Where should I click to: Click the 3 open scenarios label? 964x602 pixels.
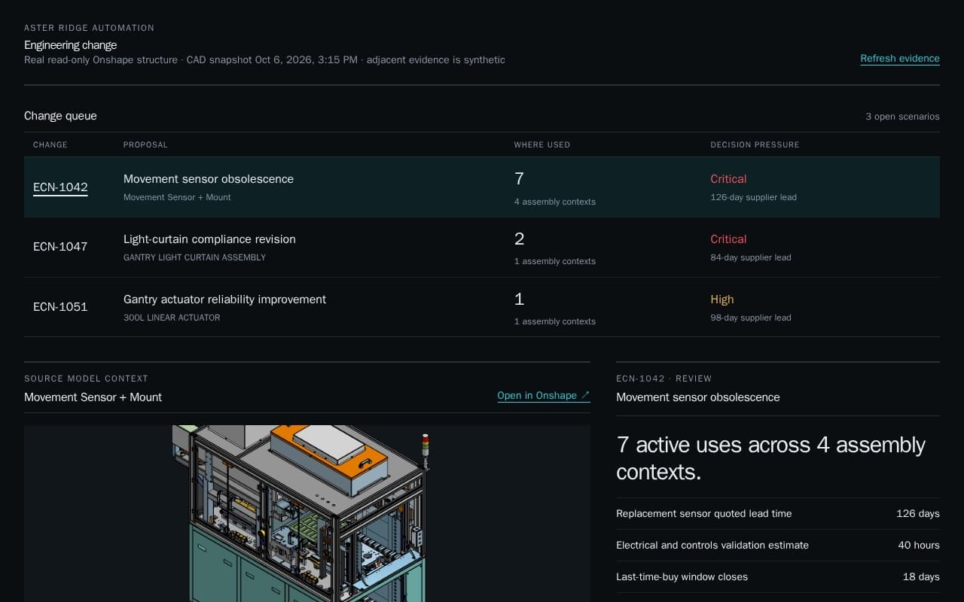click(902, 117)
